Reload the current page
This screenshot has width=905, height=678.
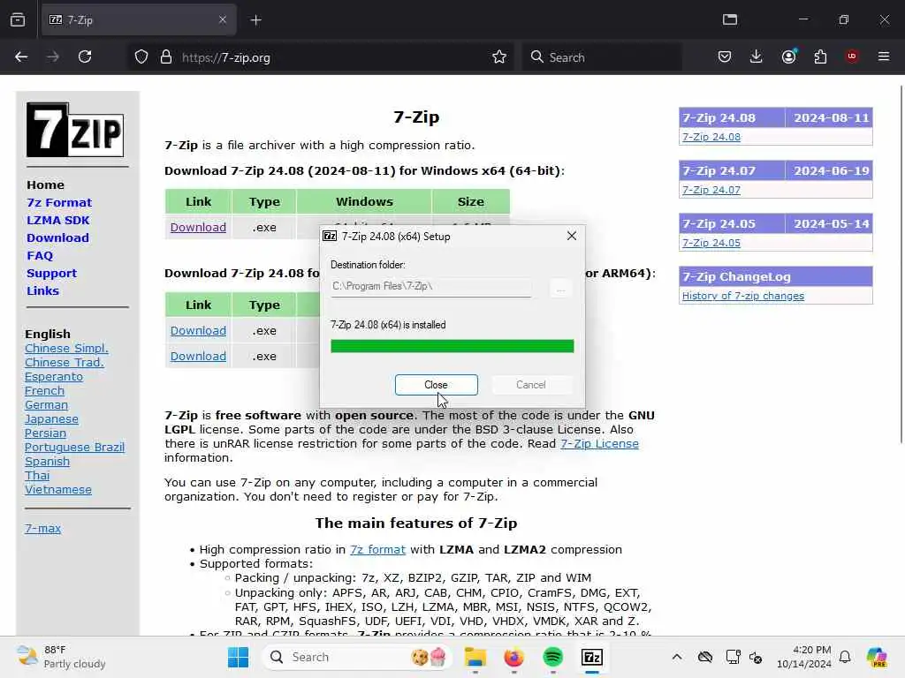85,57
